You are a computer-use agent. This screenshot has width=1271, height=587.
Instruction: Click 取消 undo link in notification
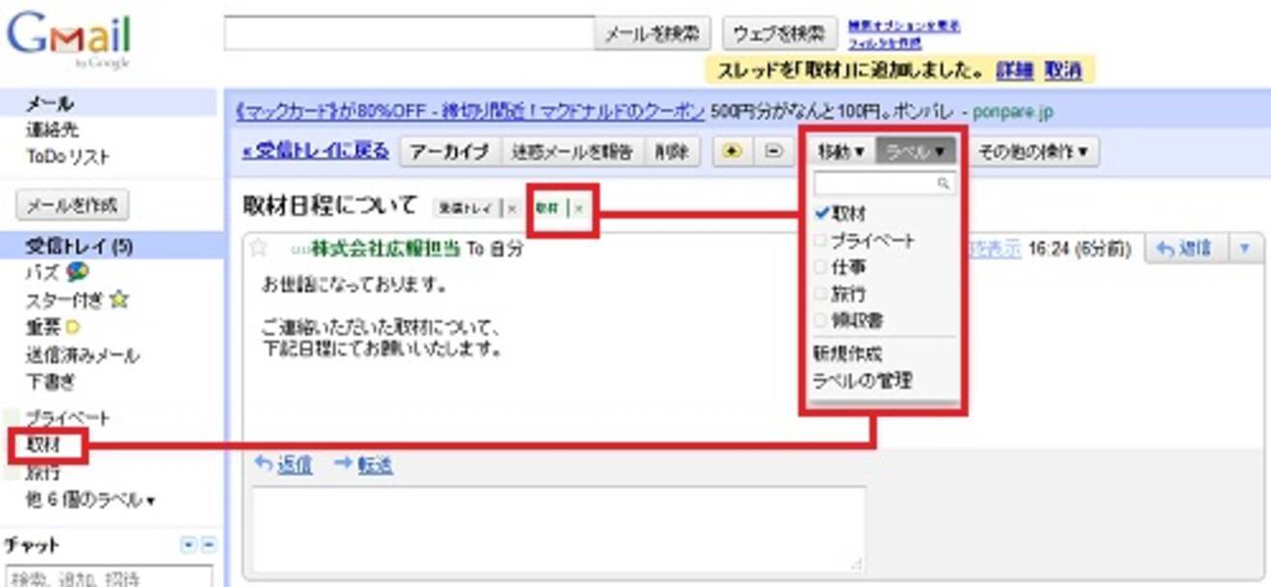pyautogui.click(x=1062, y=70)
